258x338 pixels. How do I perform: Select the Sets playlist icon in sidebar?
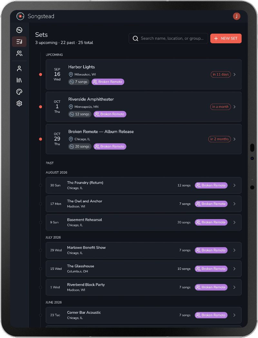(19, 42)
